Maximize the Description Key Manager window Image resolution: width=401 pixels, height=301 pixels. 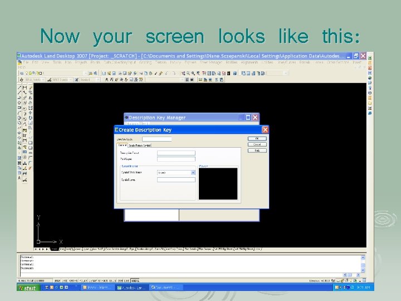click(248, 118)
